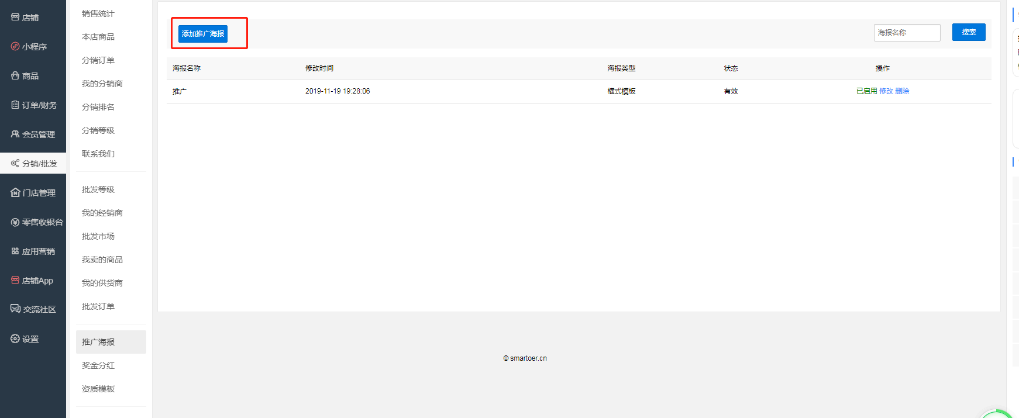Click the 状态 column header
This screenshot has height=418, width=1019.
point(731,68)
